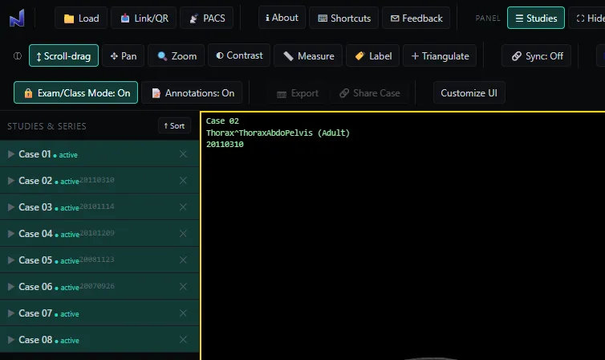Select the Case 01 row label
The image size is (605, 360).
tap(35, 154)
